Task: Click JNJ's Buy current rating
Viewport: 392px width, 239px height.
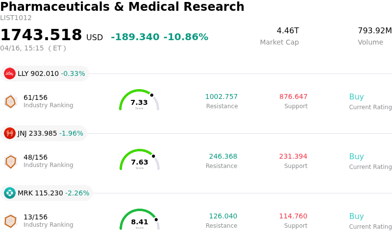Action: click(x=356, y=157)
